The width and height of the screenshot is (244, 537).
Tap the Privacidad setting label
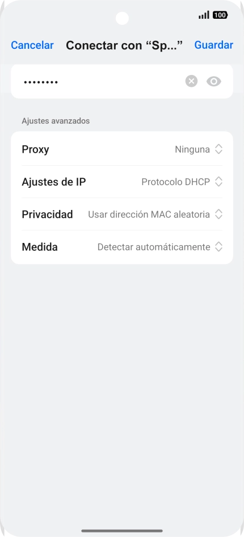pyautogui.click(x=47, y=215)
